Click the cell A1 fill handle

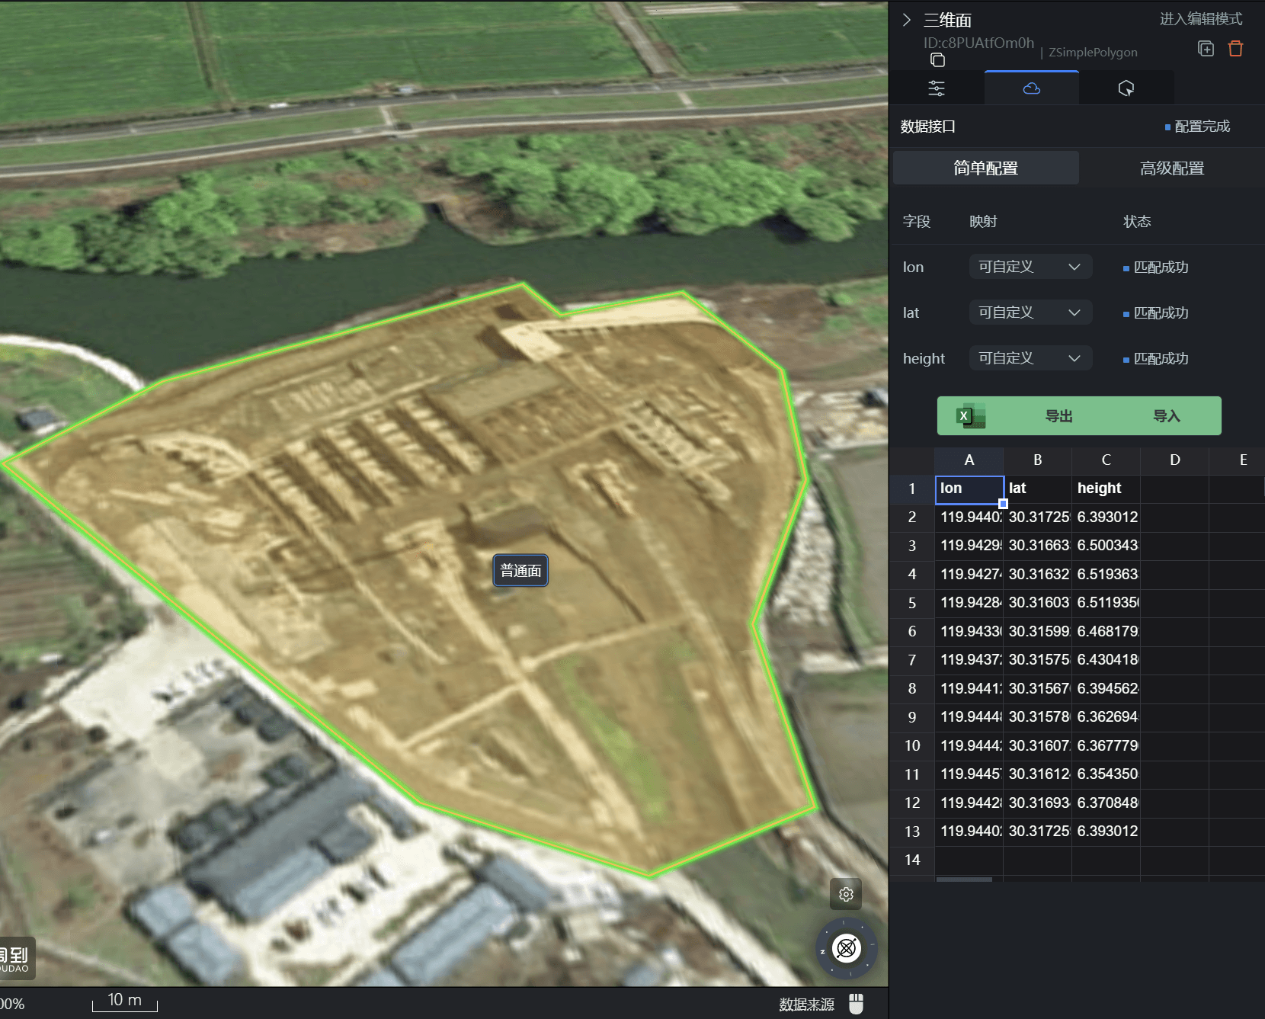pos(1003,504)
